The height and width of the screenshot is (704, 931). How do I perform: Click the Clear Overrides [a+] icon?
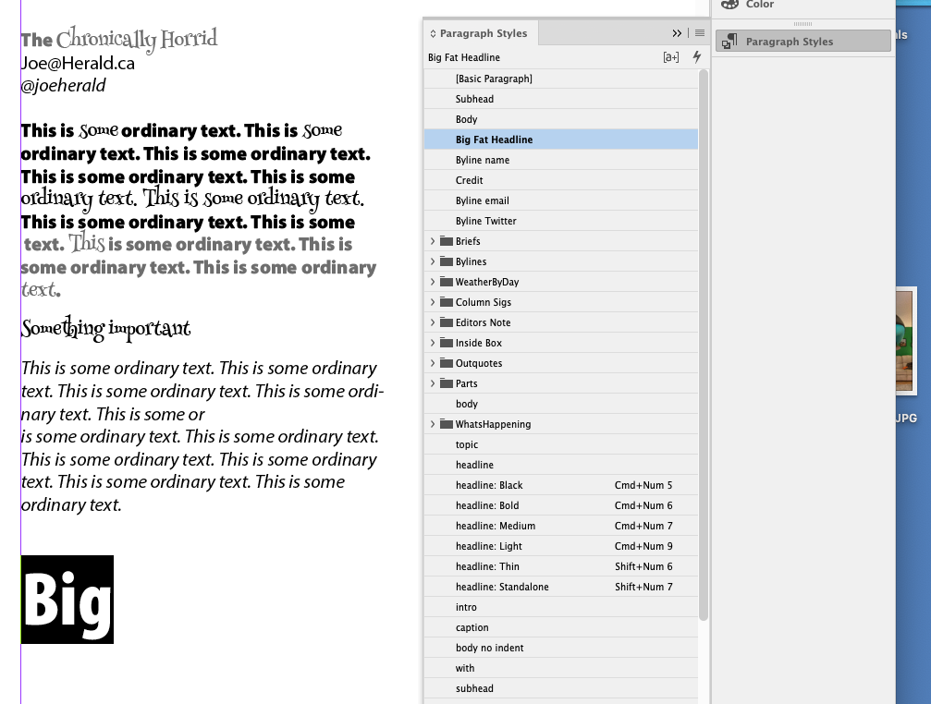point(671,57)
